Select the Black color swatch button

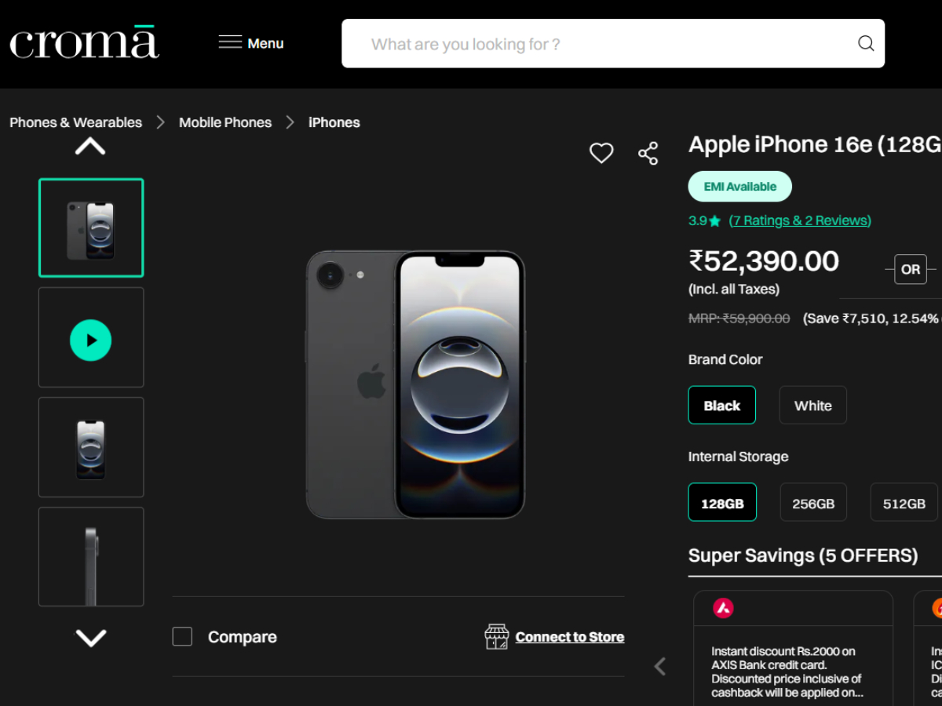[x=722, y=406]
